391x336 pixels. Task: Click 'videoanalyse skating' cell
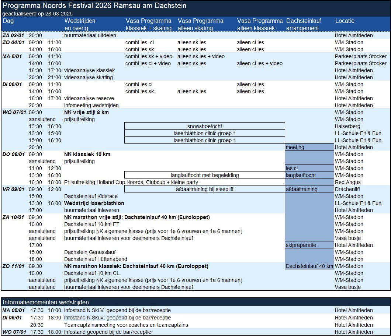[88, 77]
